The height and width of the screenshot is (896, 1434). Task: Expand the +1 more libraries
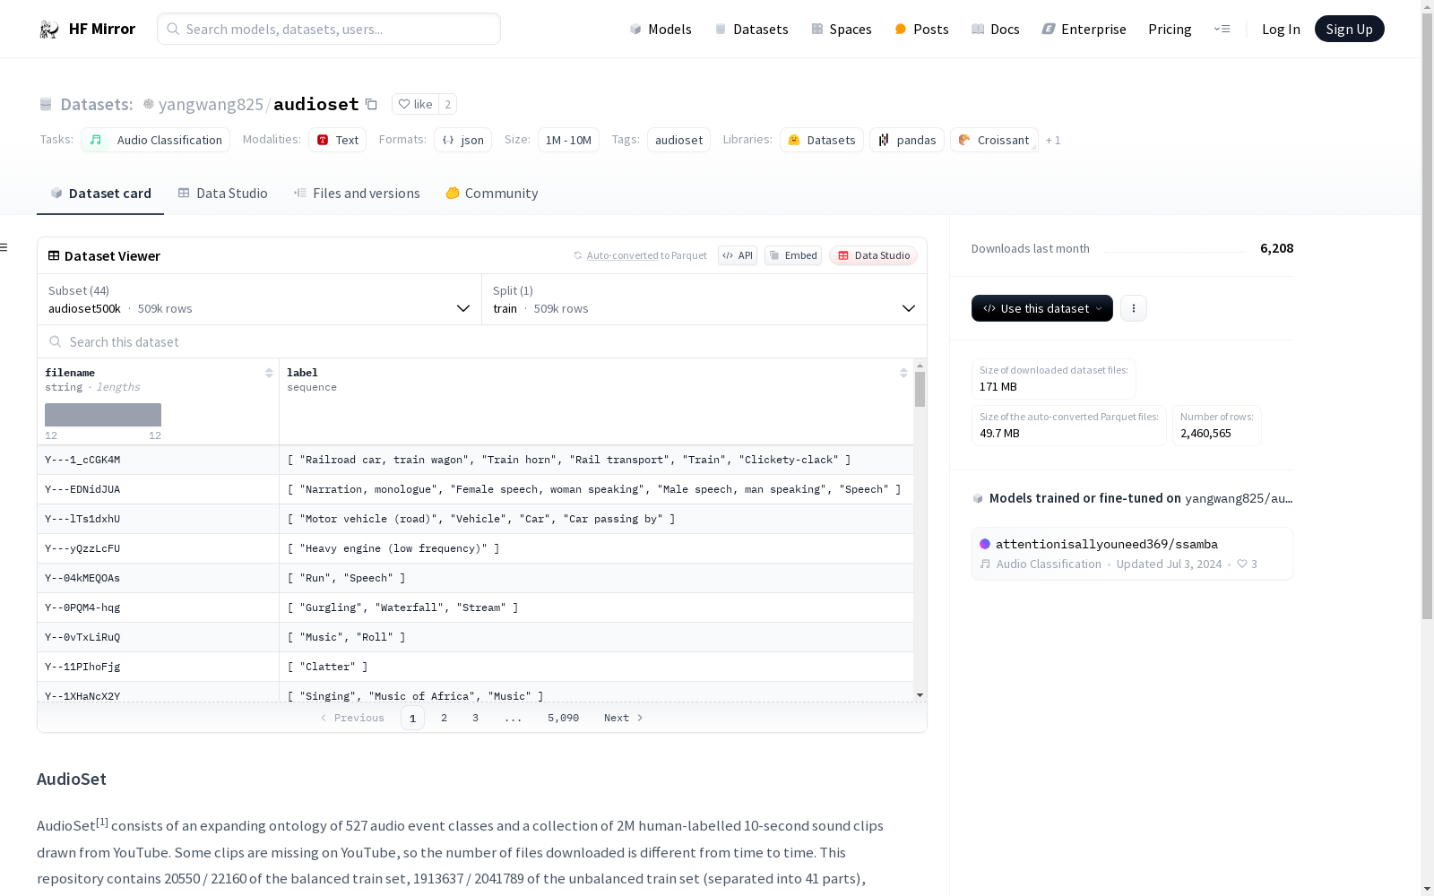(x=1053, y=140)
